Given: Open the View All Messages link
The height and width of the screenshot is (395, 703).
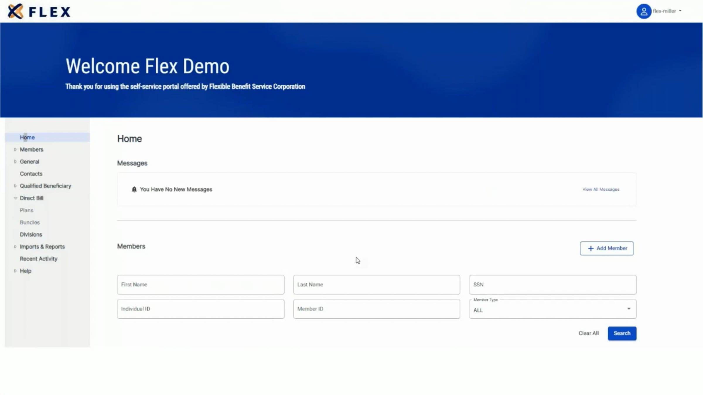Looking at the screenshot, I should pos(601,190).
